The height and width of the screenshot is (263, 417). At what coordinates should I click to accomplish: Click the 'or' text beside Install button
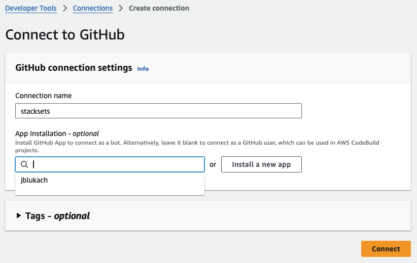coord(213,164)
